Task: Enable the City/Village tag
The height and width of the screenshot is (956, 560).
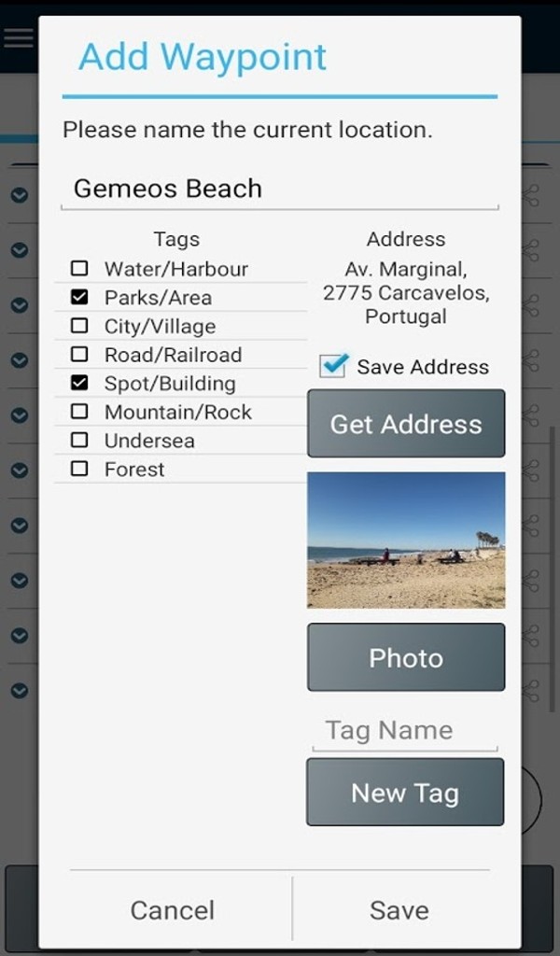Action: click(x=81, y=326)
